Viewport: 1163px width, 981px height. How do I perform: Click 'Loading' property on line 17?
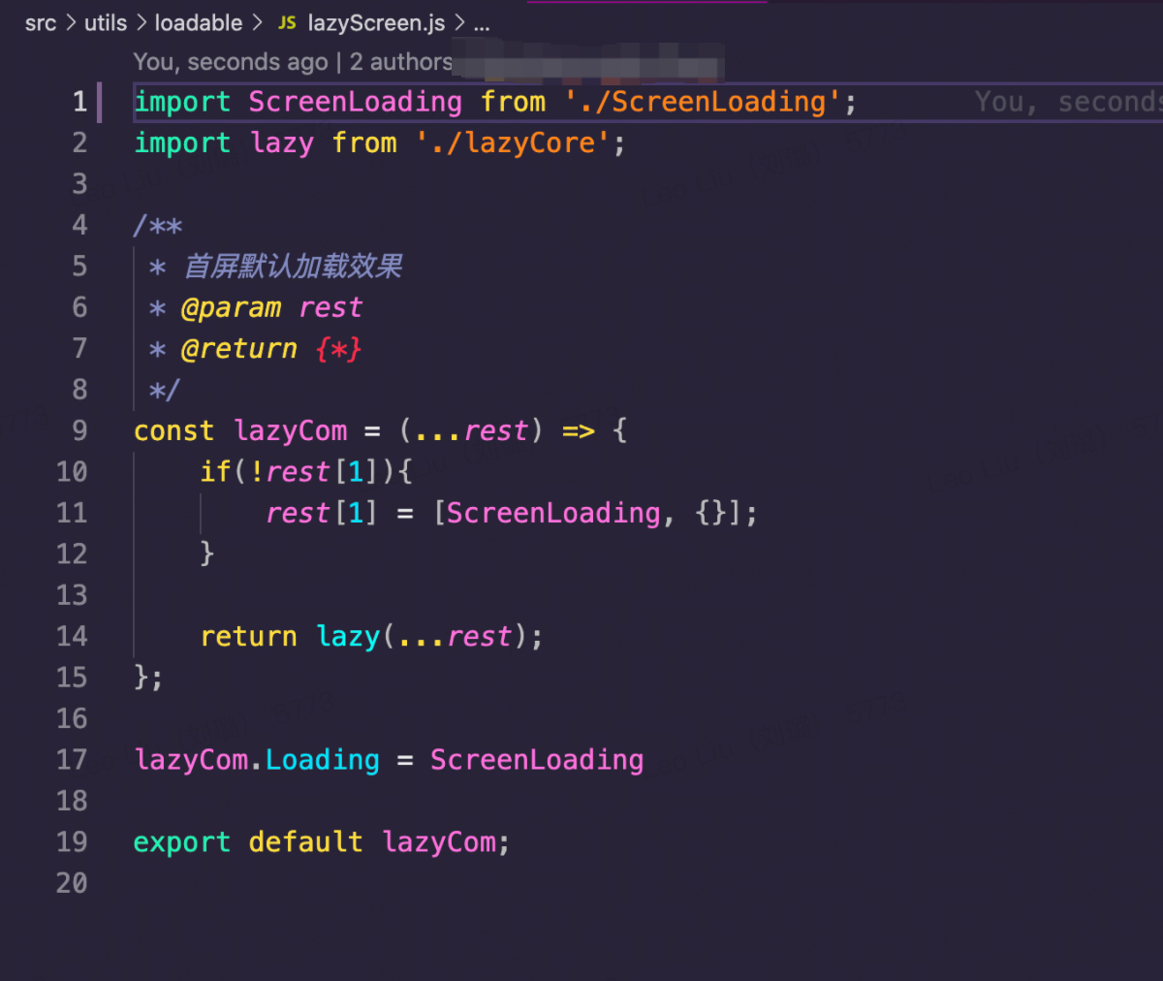pos(322,760)
